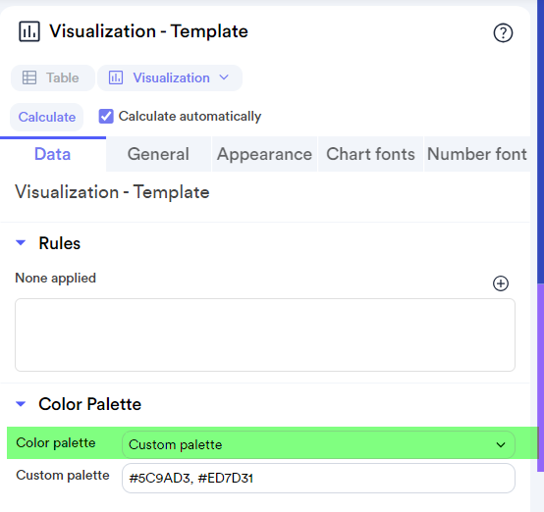Screen dimensions: 544x512
Task: Switch to the General tab
Action: coord(158,154)
